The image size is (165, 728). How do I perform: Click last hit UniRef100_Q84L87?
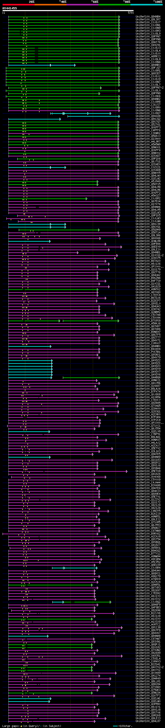148,721
